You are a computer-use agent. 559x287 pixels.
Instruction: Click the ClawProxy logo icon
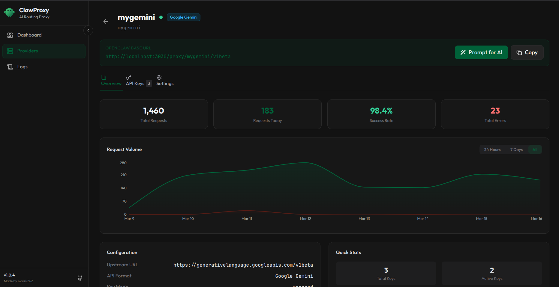click(x=9, y=13)
